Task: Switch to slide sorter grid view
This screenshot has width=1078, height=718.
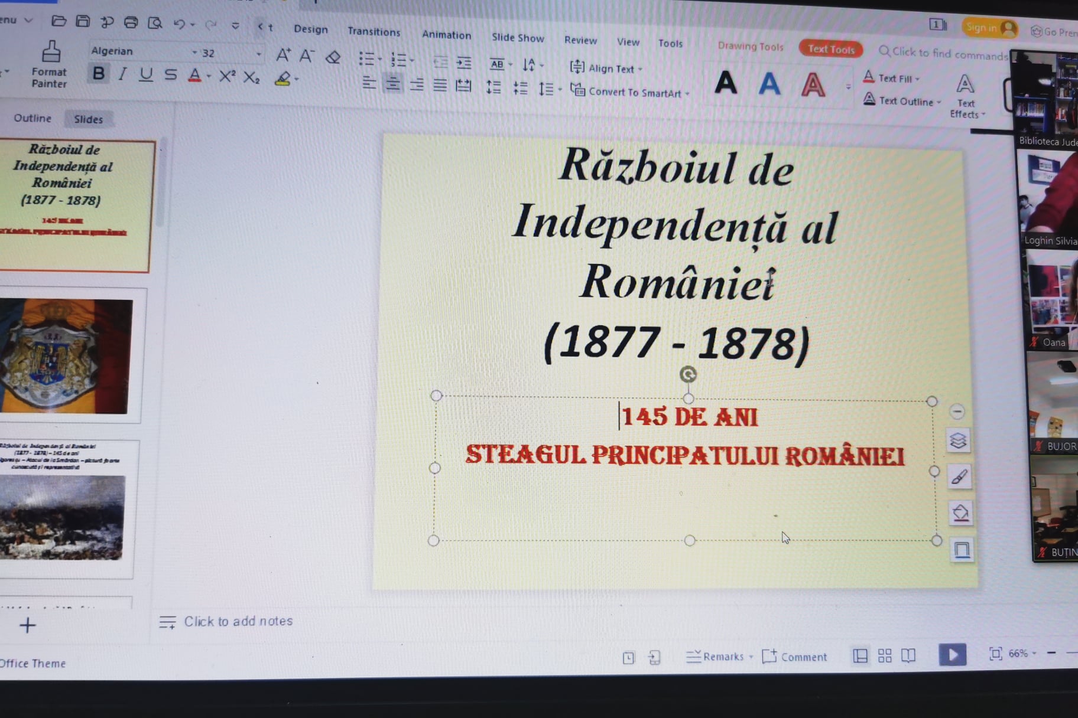Action: point(884,655)
